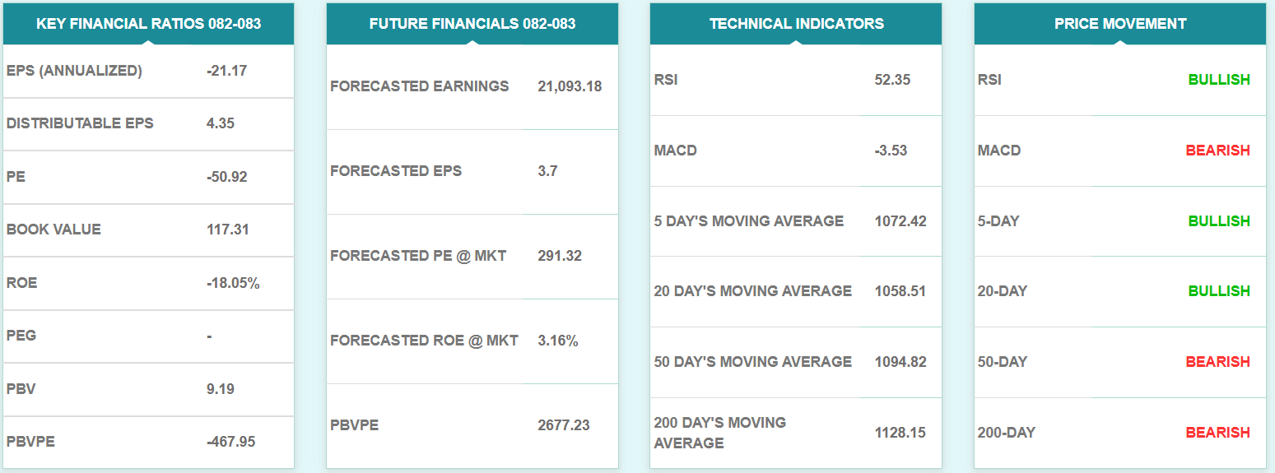Click the Key Financial Ratios 082-083 header
This screenshot has height=473, width=1275.
pyautogui.click(x=148, y=24)
